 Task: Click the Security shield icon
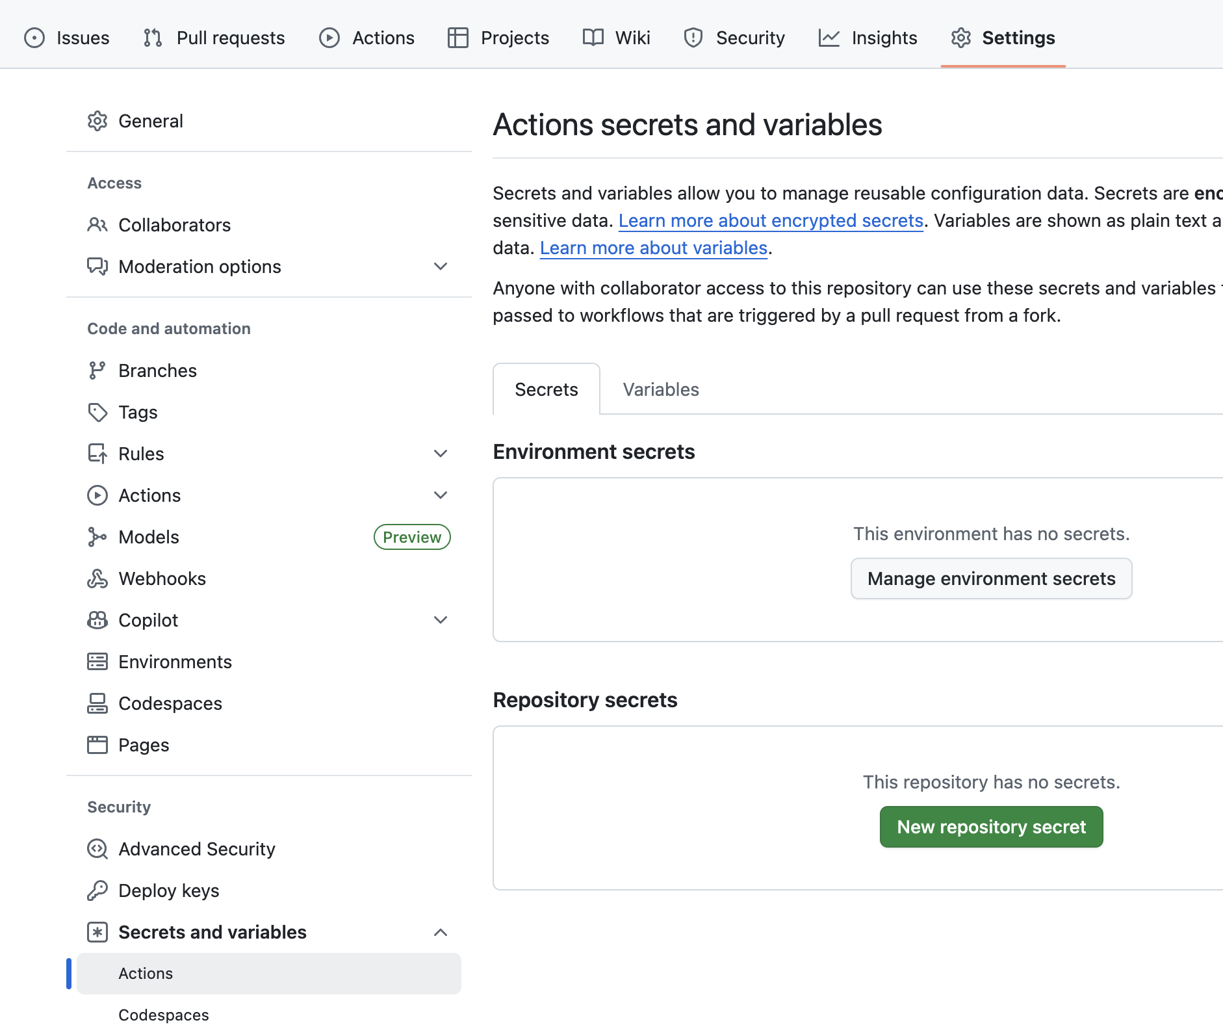693,38
